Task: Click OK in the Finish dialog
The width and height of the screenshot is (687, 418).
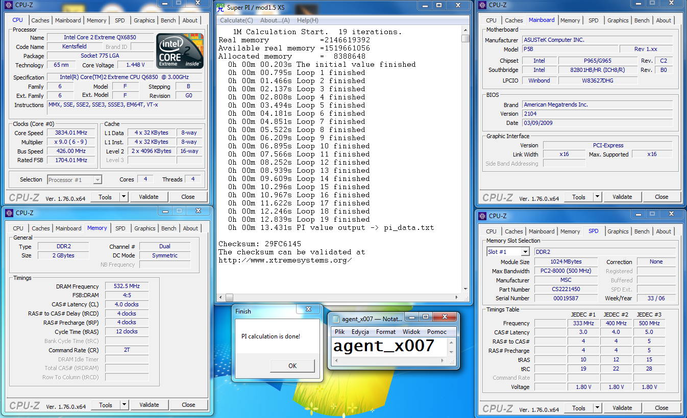Action: [x=292, y=365]
